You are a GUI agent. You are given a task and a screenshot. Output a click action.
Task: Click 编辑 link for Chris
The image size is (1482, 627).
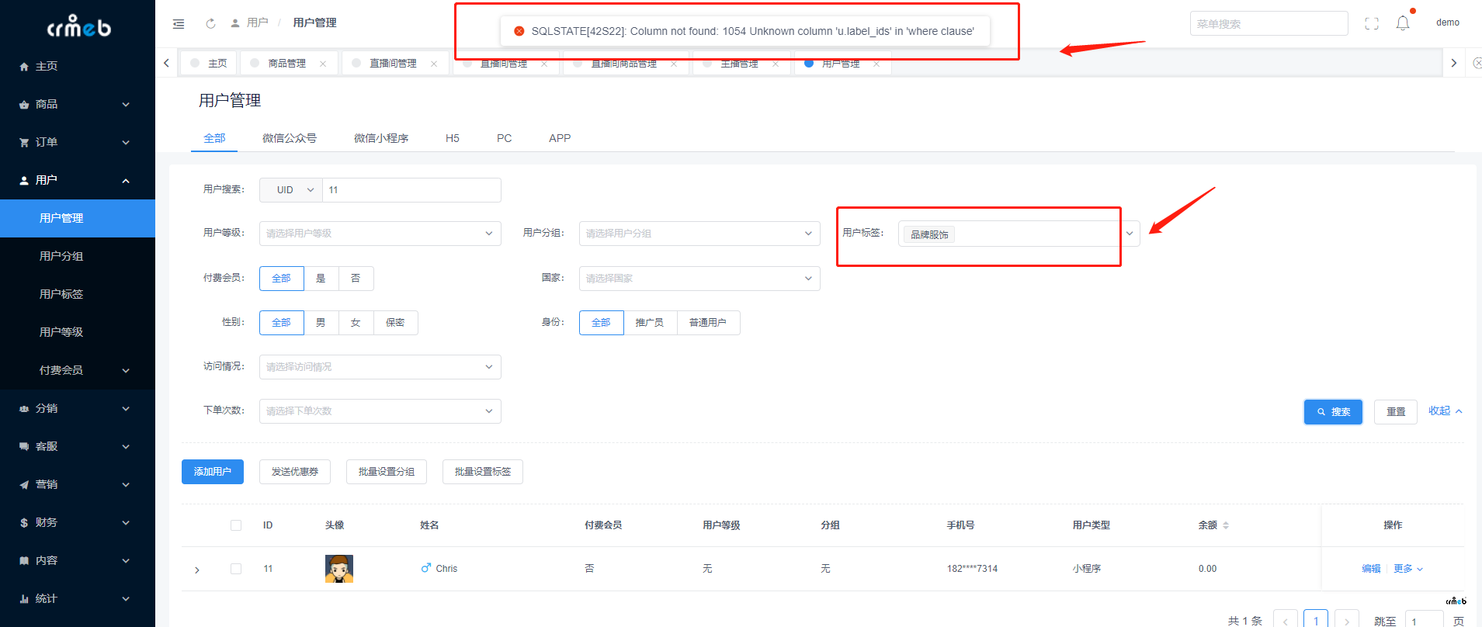point(1371,569)
